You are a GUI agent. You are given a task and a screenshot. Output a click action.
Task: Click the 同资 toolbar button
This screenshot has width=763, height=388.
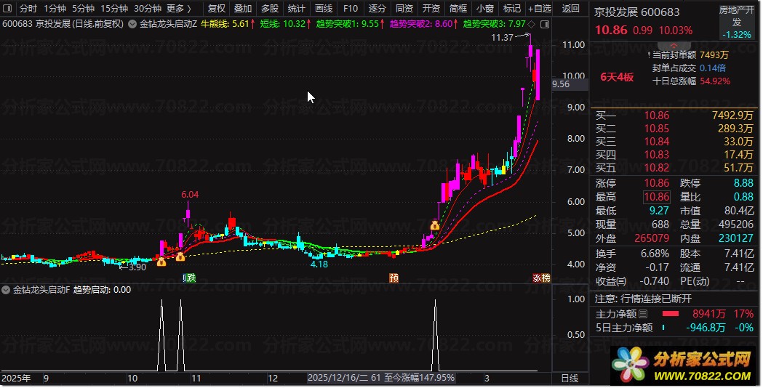coord(404,8)
